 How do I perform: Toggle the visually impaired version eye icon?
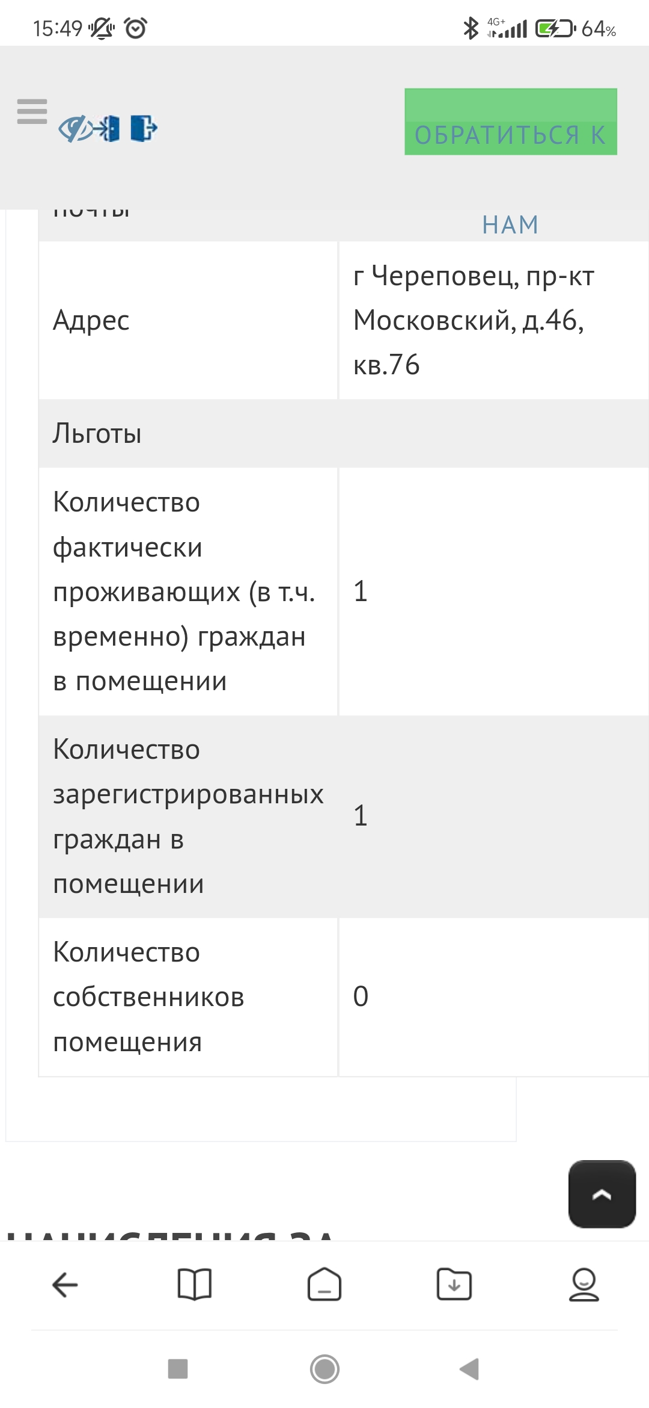pos(75,129)
